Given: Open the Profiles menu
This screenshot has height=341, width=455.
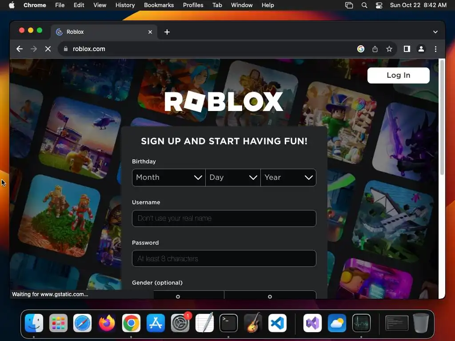Looking at the screenshot, I should point(193,5).
